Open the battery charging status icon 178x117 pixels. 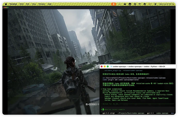150,4
